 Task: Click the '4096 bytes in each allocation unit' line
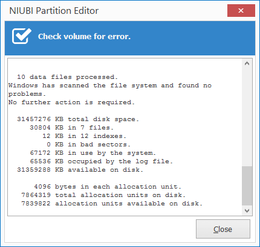pyautogui.click(x=108, y=187)
